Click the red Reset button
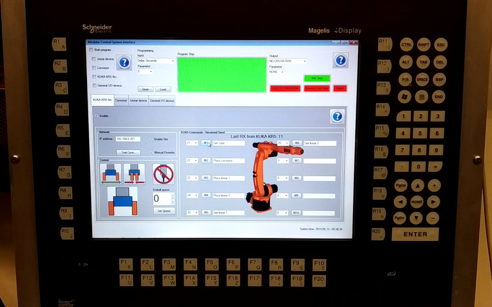492x307 pixels. coord(340,88)
